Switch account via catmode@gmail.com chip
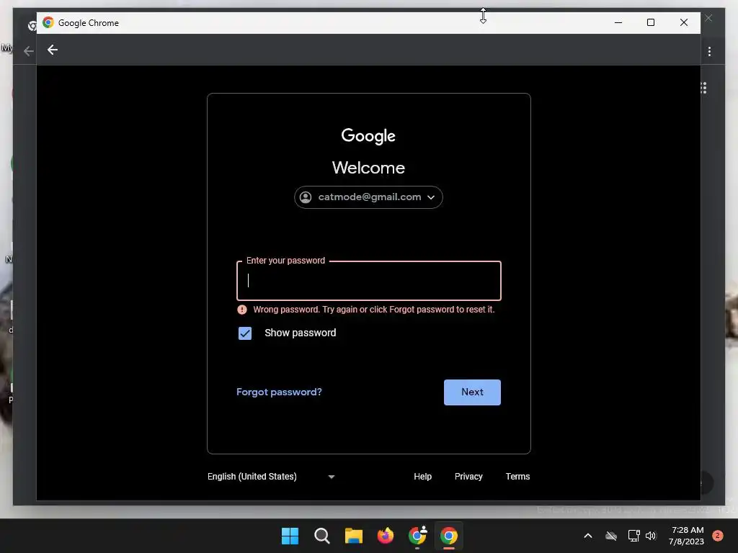 tap(368, 197)
